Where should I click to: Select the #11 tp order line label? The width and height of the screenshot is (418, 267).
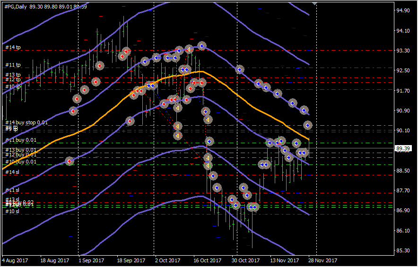(x=13, y=65)
